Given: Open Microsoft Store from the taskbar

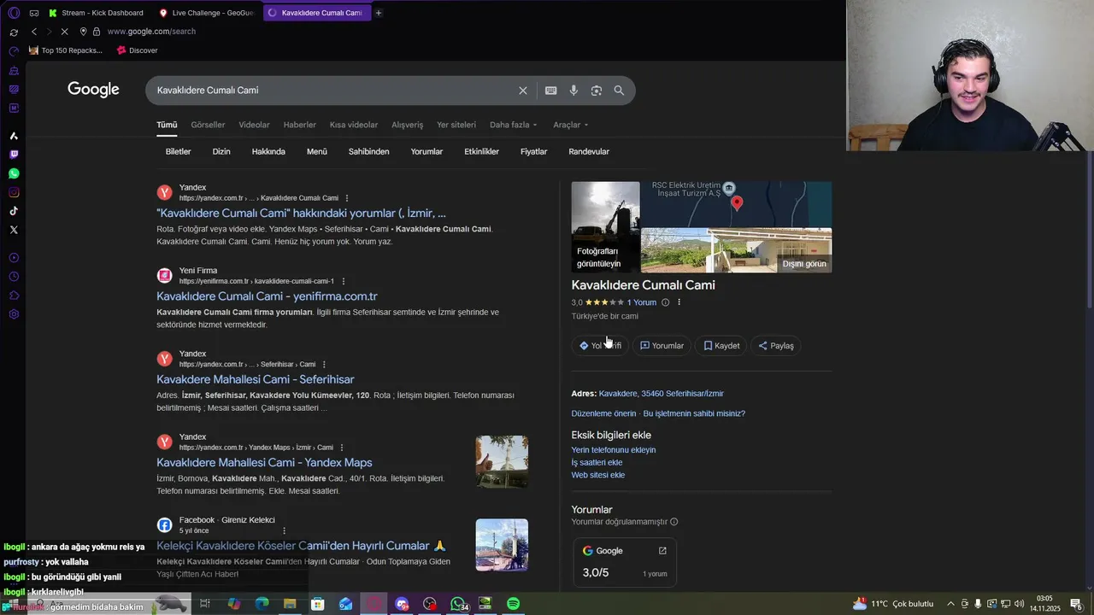Looking at the screenshot, I should click(x=318, y=604).
